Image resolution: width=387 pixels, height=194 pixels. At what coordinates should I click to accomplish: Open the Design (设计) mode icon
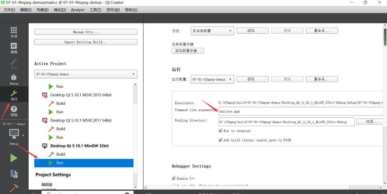[14, 64]
